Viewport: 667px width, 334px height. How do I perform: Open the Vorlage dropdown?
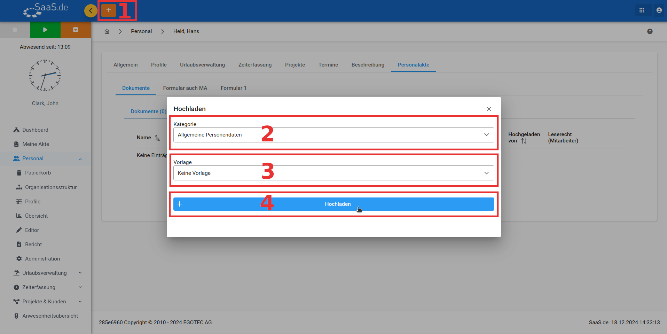point(333,173)
